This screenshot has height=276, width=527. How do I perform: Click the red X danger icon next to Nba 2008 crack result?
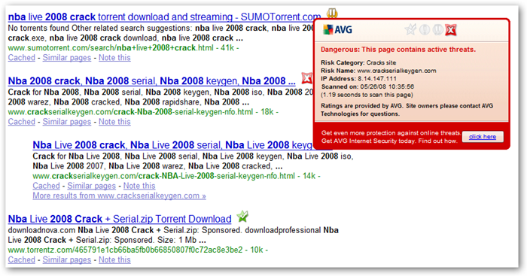click(306, 78)
